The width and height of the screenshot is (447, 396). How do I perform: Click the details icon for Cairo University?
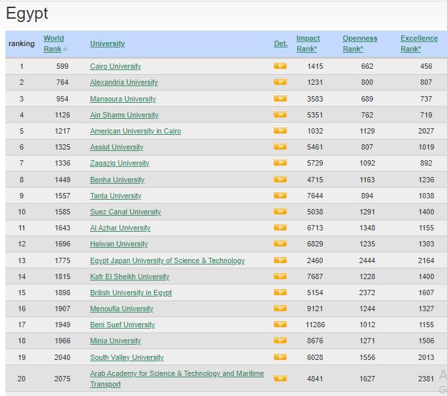tap(280, 66)
